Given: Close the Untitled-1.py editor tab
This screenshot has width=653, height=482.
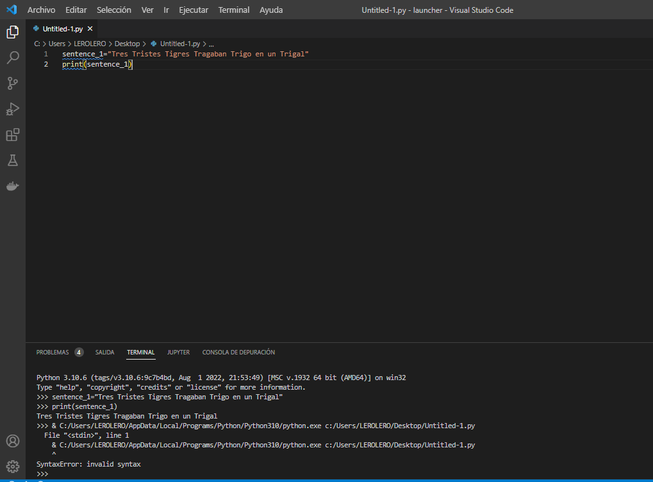Looking at the screenshot, I should coord(90,29).
